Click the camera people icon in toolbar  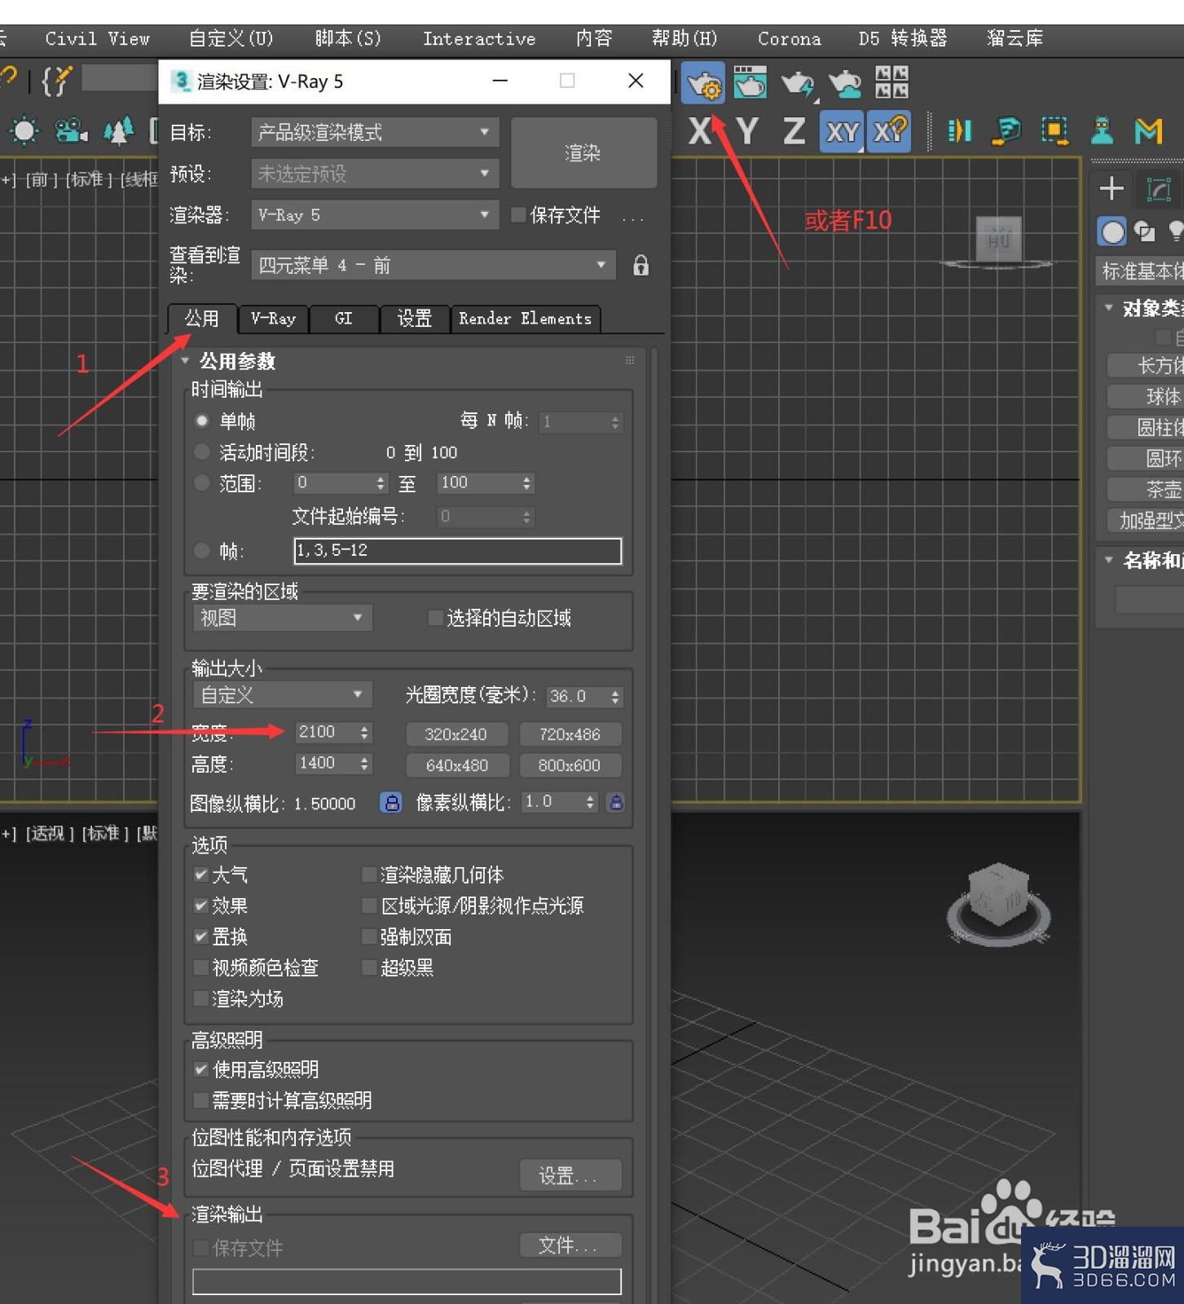[71, 131]
